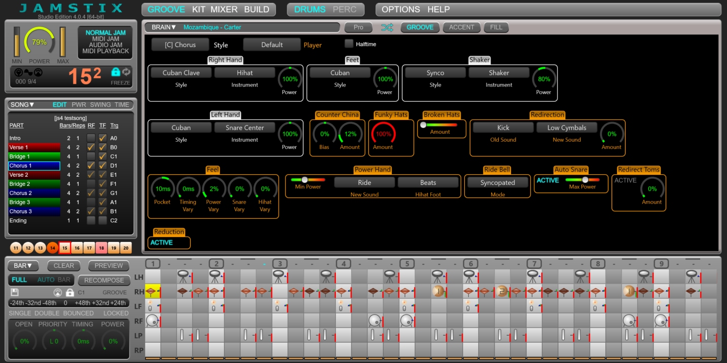Click the save disk icon in bar panel
727x363 pixels.
point(15,292)
